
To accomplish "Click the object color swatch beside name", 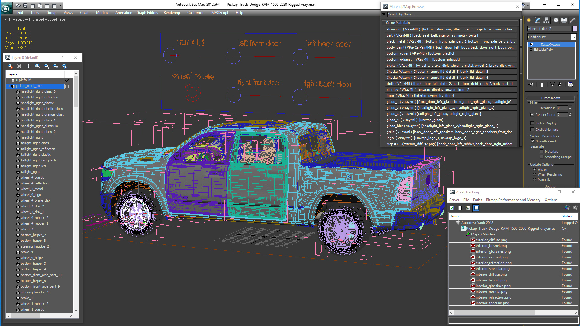I will click(575, 29).
